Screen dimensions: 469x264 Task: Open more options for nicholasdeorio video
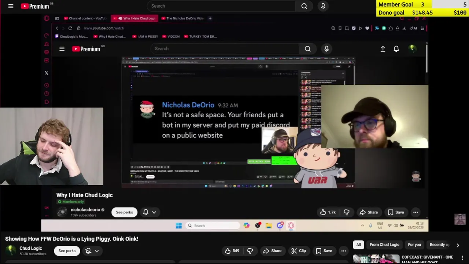click(x=416, y=212)
